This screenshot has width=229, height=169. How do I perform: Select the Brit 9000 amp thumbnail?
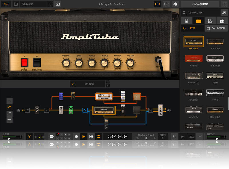pos(215,41)
